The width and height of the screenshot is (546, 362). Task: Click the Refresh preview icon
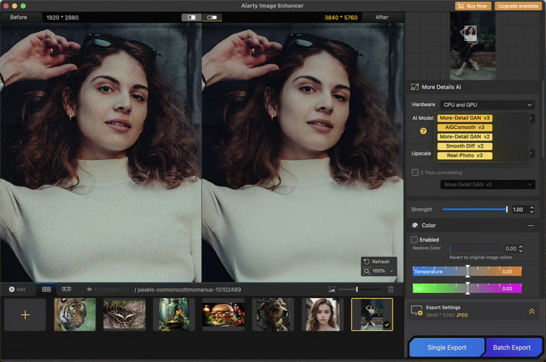point(366,261)
